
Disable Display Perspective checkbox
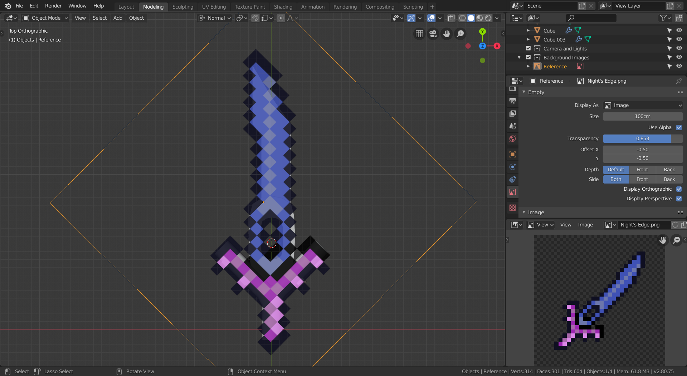pyautogui.click(x=679, y=199)
